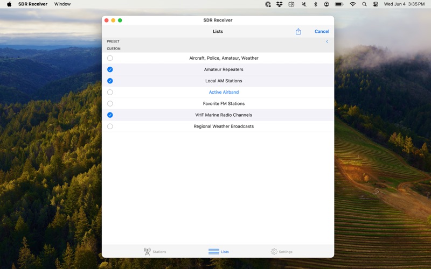Click the Local AM Stations row text

pyautogui.click(x=224, y=81)
